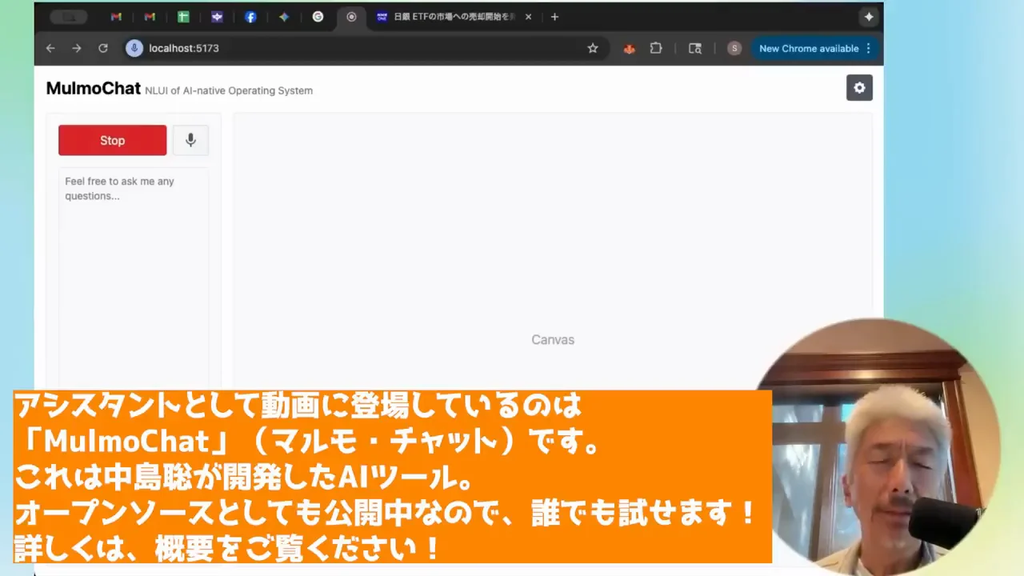This screenshot has width=1024, height=576.
Task: Click the "MulmoChat" title text
Action: click(94, 89)
